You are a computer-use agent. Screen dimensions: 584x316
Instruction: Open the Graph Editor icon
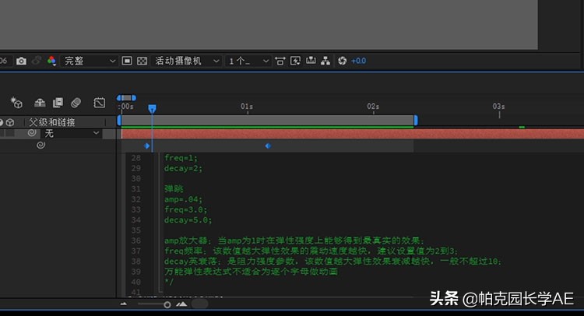(x=99, y=103)
